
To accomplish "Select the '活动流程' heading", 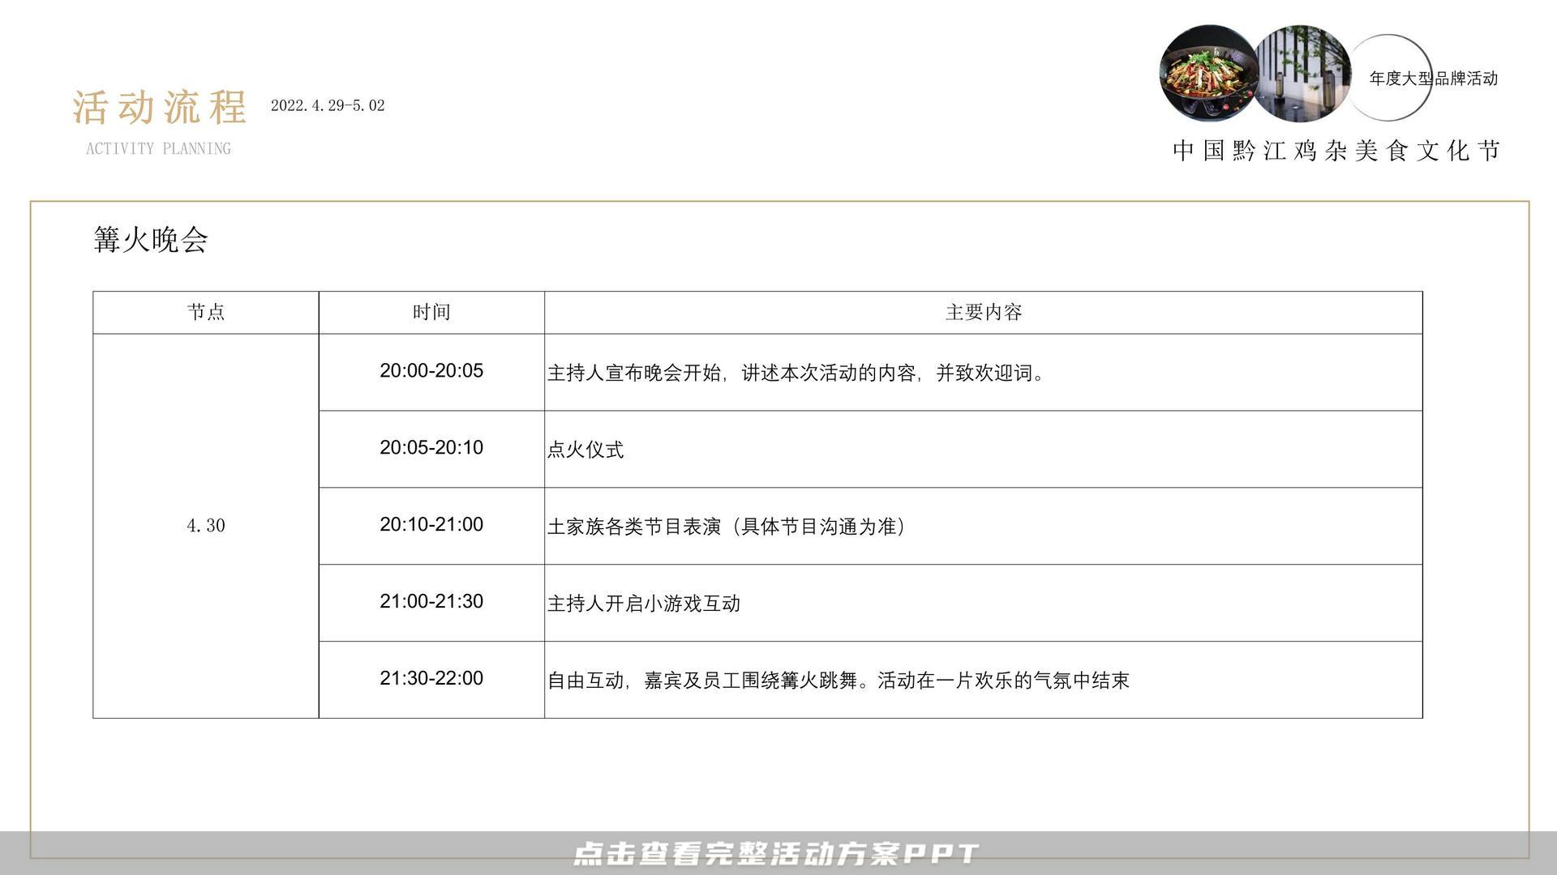I will [159, 107].
